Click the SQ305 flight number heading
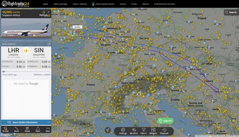The width and height of the screenshot is (239, 137). (7, 12)
